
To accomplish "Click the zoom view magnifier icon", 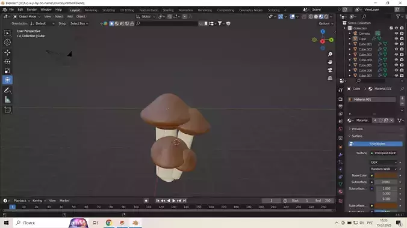I will (x=330, y=54).
